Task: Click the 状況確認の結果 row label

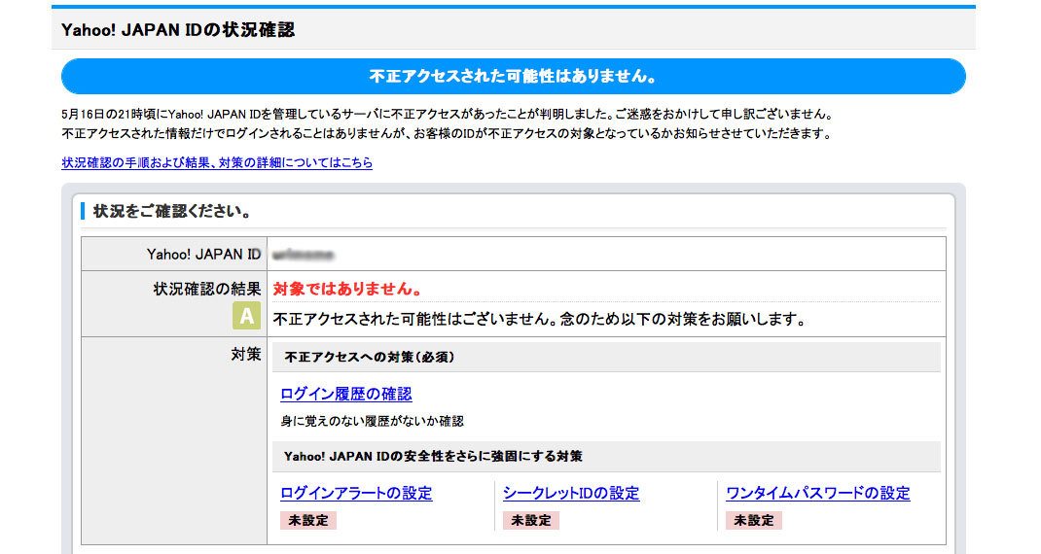Action: click(x=207, y=290)
